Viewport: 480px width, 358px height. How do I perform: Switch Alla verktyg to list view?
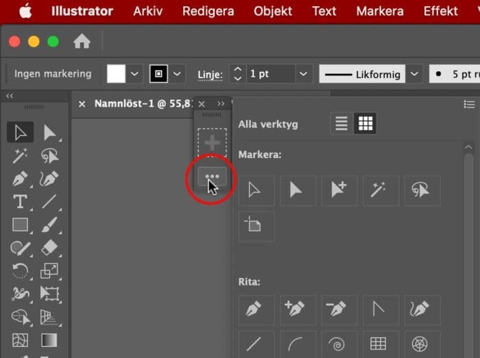(x=341, y=124)
